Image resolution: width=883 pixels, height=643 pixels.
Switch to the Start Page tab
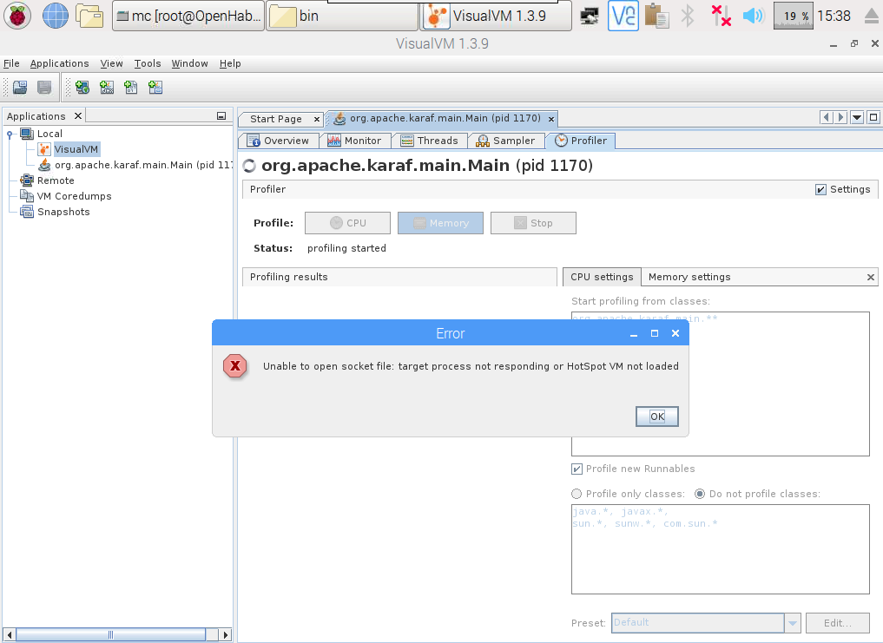click(x=276, y=119)
